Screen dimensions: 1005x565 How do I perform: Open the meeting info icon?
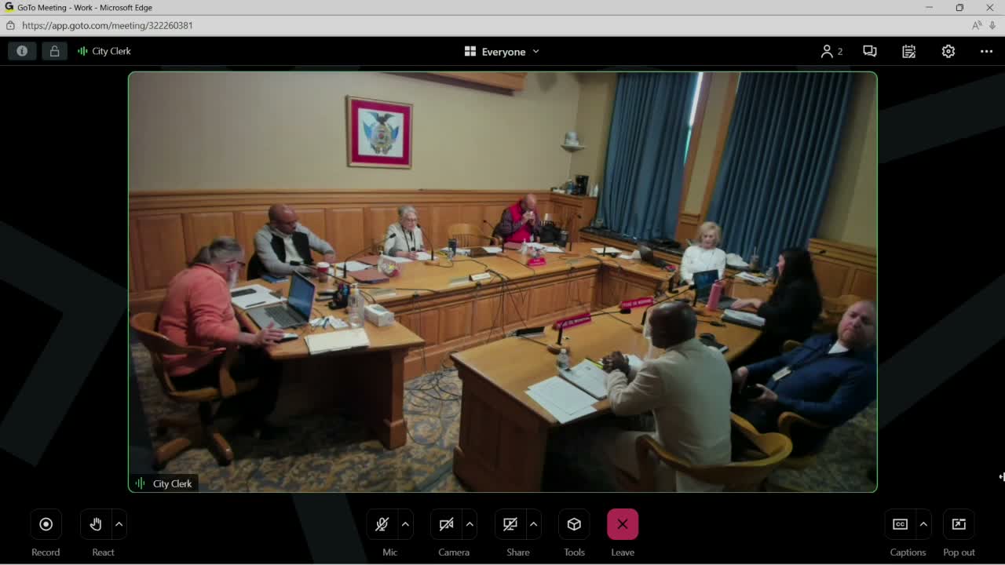[22, 51]
